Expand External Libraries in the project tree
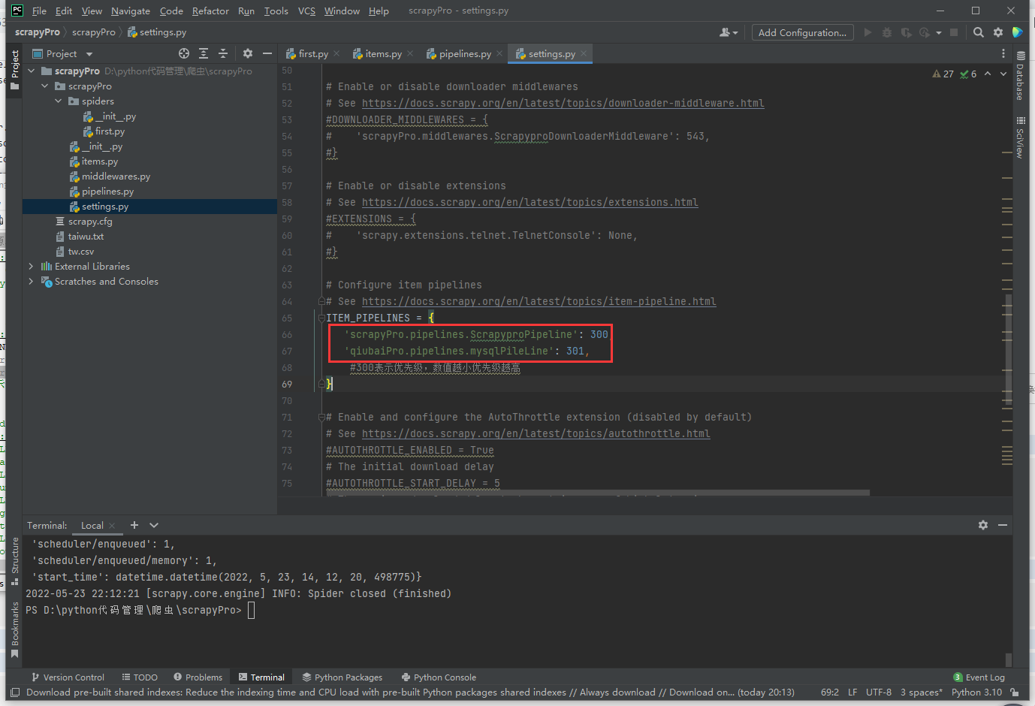 click(x=32, y=267)
